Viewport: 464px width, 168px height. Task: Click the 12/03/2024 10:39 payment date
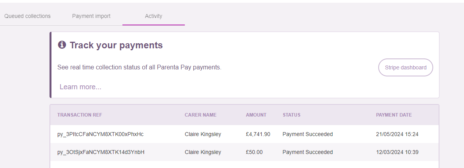click(x=397, y=152)
